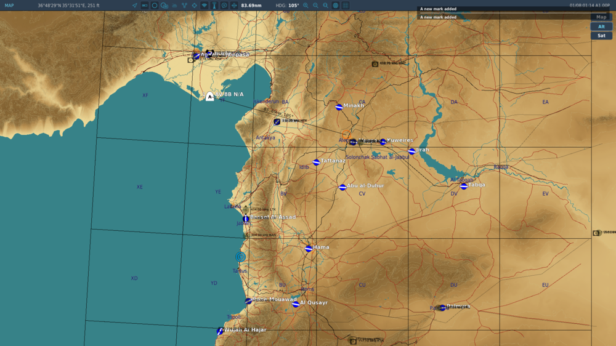The width and height of the screenshot is (616, 346).
Task: Select the route branch icon
Action: pos(184,6)
